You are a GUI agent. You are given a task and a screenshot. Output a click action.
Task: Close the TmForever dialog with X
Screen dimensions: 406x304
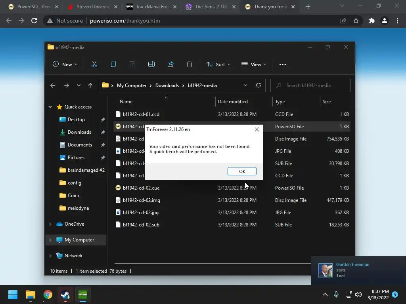pos(257,129)
